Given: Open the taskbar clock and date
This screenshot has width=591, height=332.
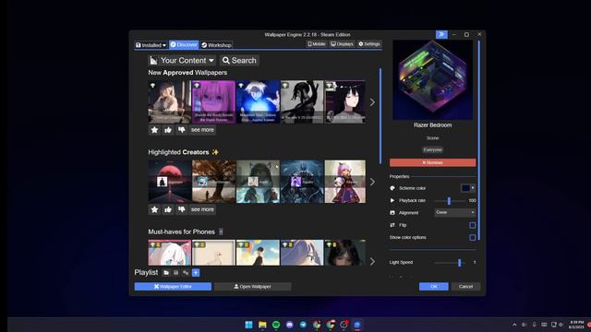Looking at the screenshot, I should tap(576, 325).
